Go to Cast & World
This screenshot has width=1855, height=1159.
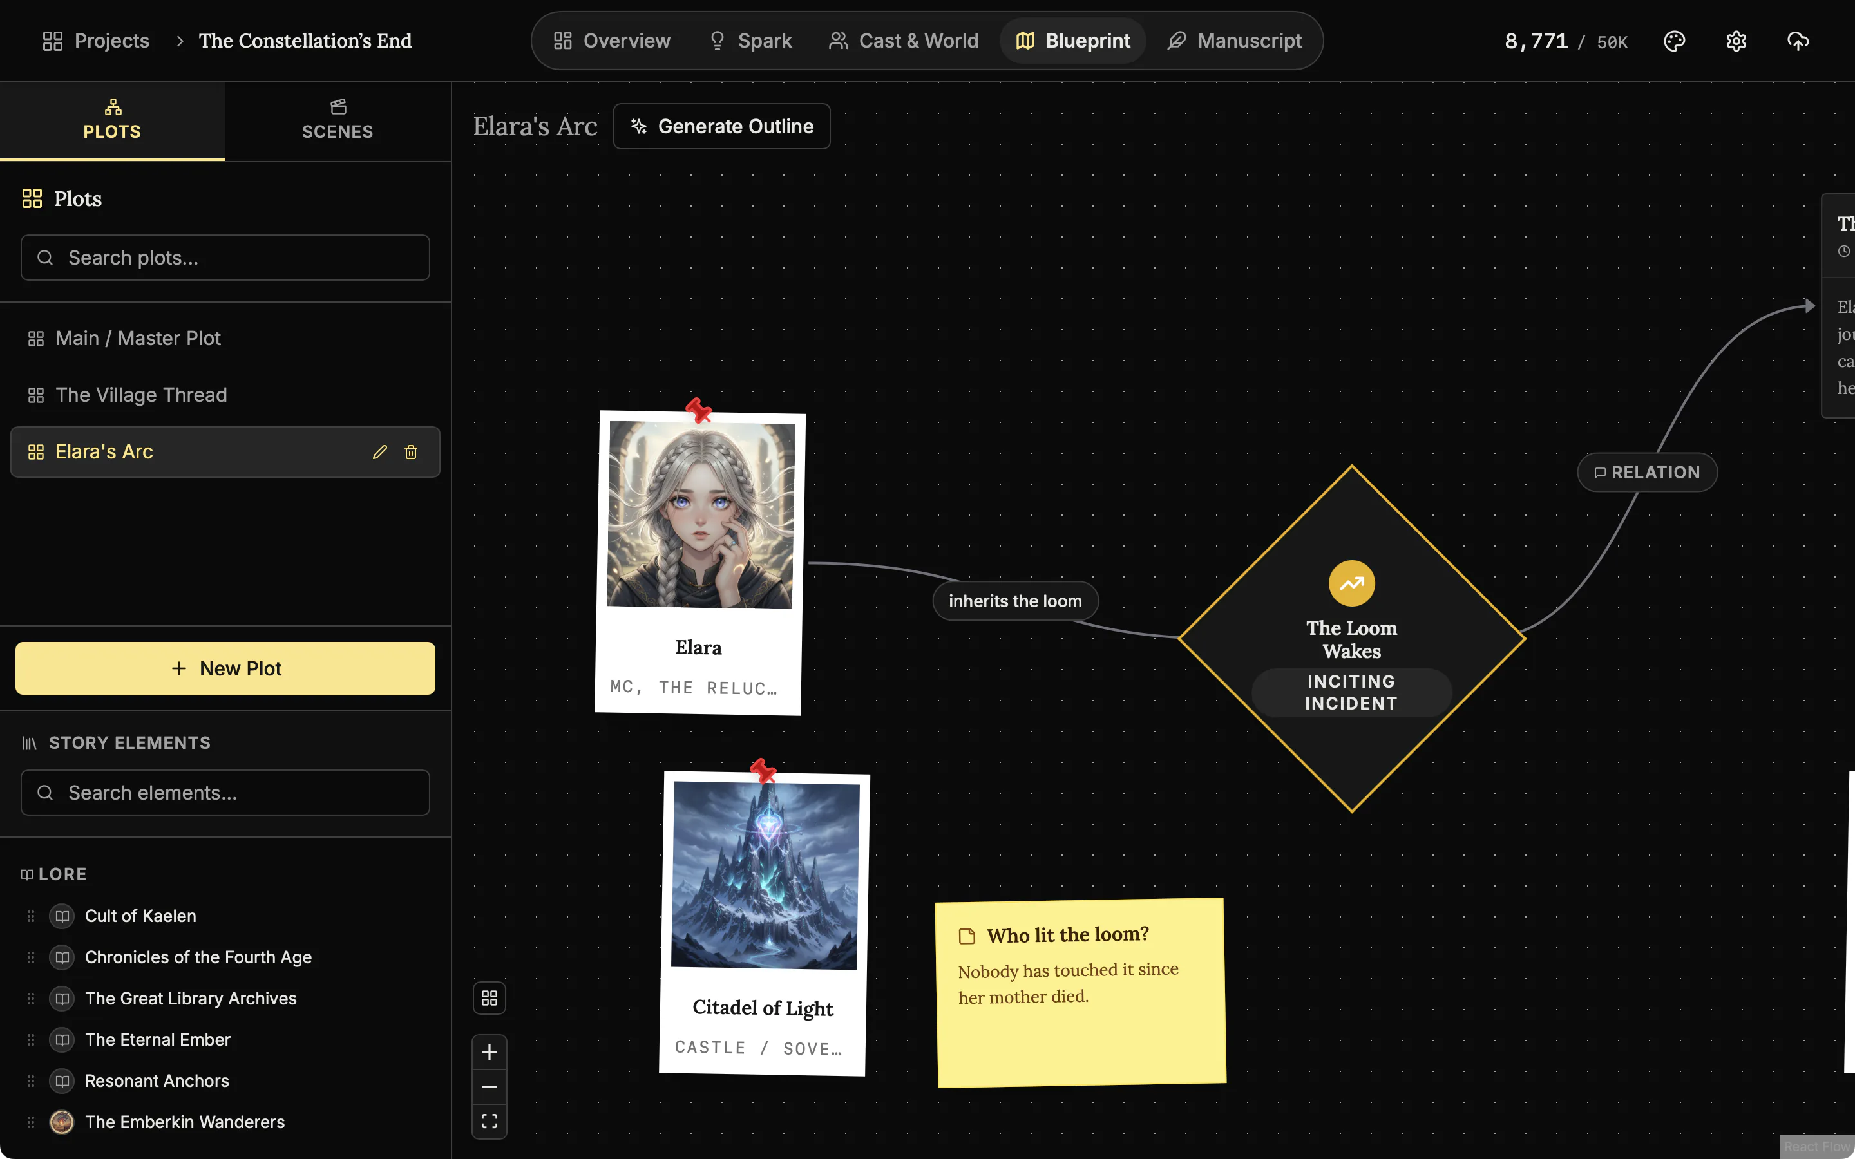coord(903,41)
